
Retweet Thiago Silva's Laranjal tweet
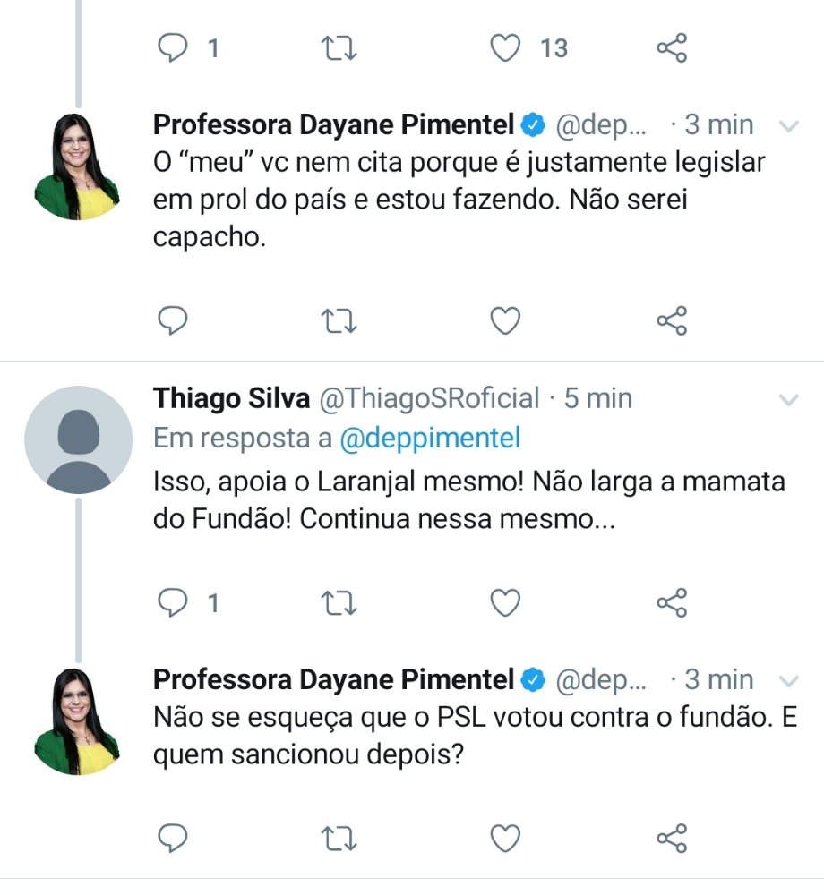[339, 603]
